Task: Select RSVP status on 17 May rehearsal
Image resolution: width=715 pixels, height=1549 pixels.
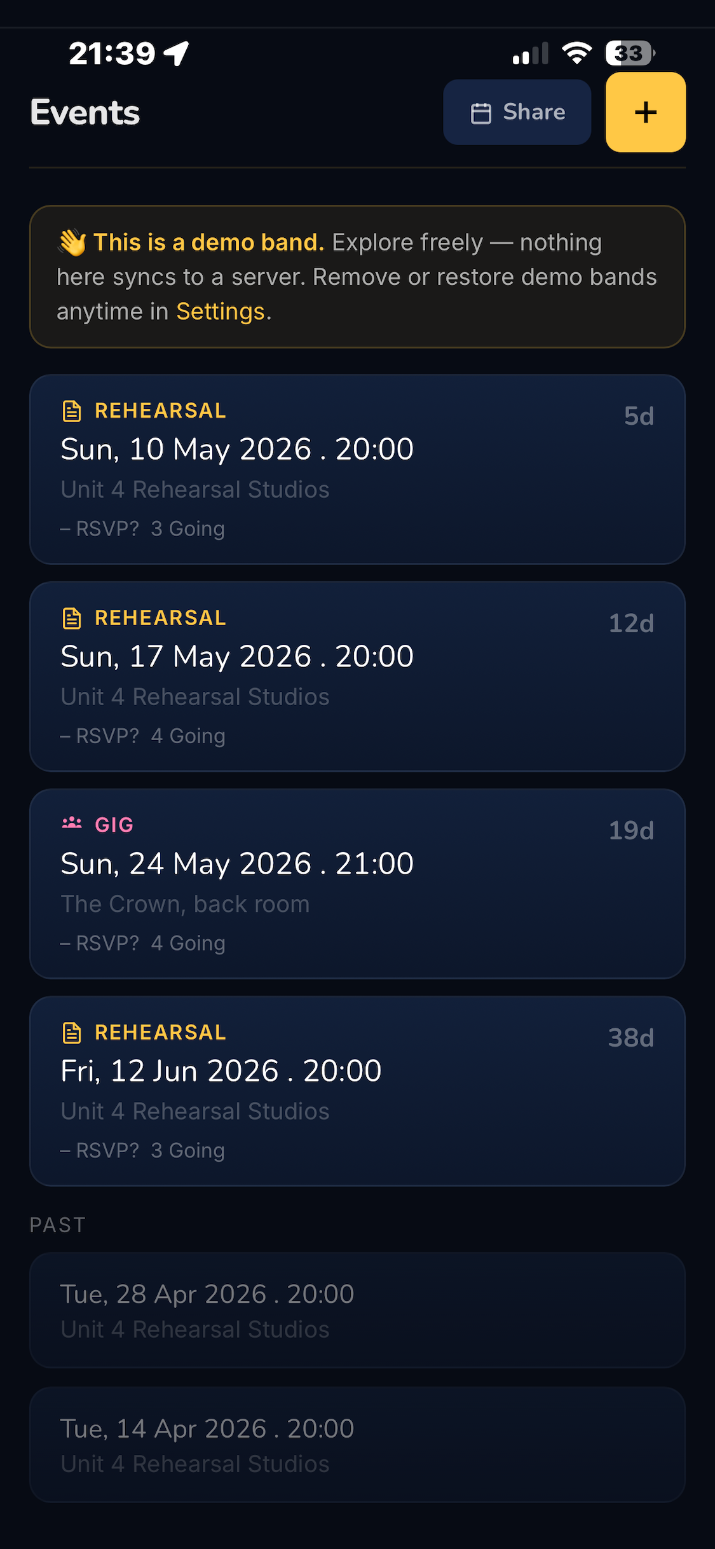Action: pos(100,736)
